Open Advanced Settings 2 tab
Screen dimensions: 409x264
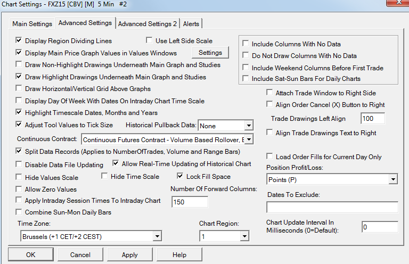[148, 24]
